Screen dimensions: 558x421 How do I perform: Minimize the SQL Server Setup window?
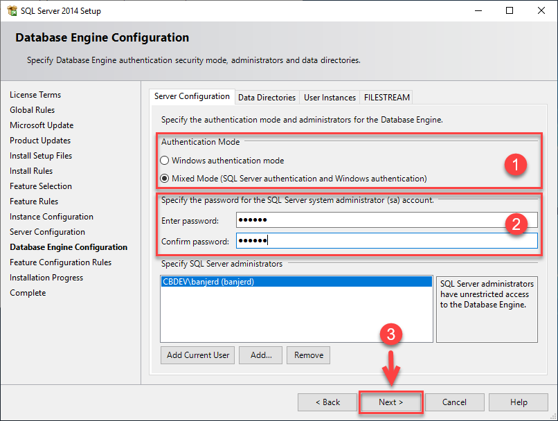click(x=478, y=10)
